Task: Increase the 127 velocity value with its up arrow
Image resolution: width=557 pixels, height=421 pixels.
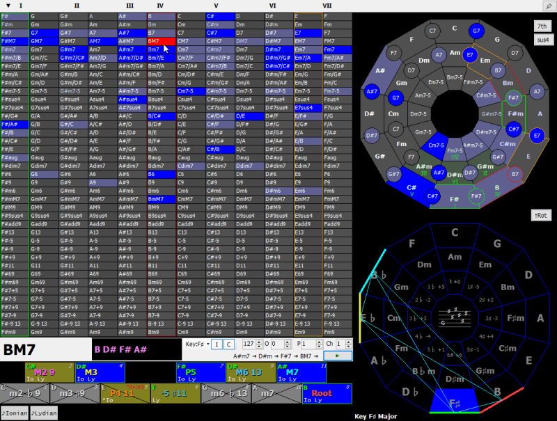Action: pos(259,342)
